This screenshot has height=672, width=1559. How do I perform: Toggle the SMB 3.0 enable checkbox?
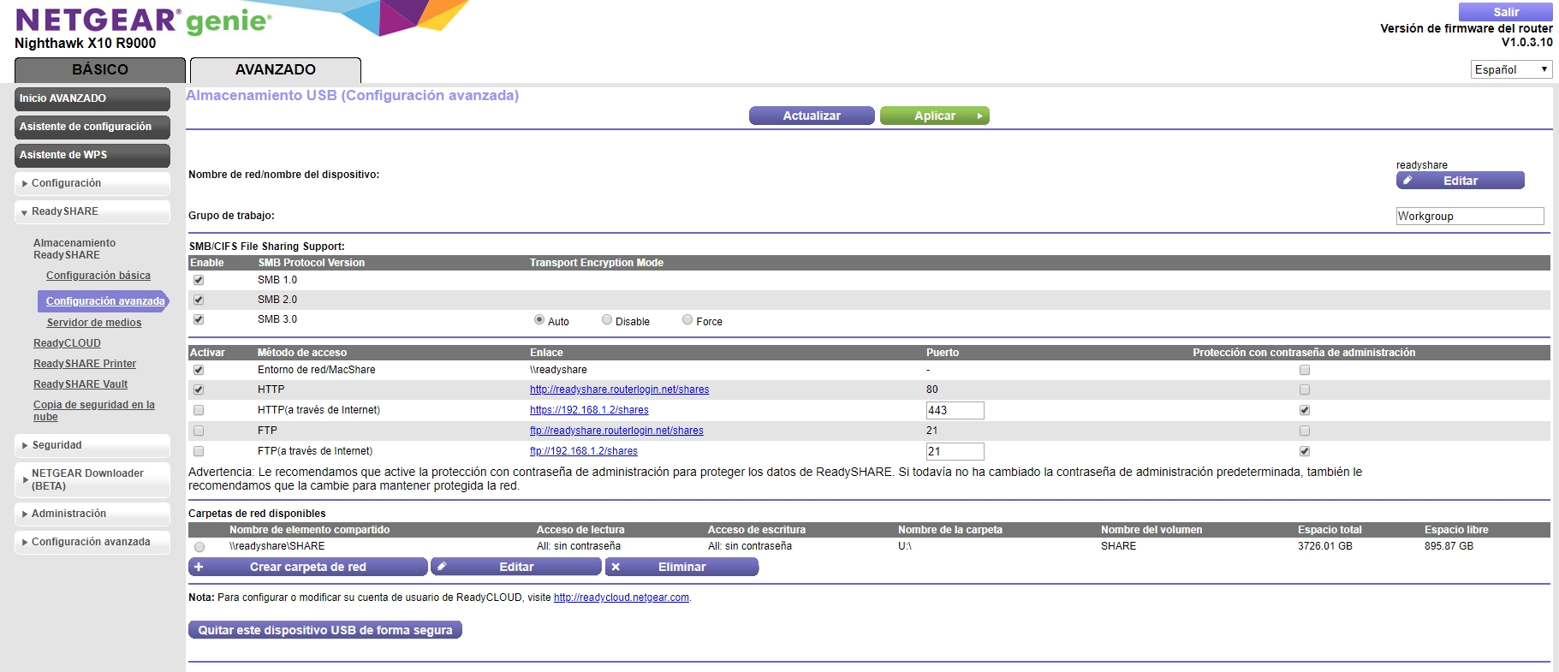tap(199, 319)
